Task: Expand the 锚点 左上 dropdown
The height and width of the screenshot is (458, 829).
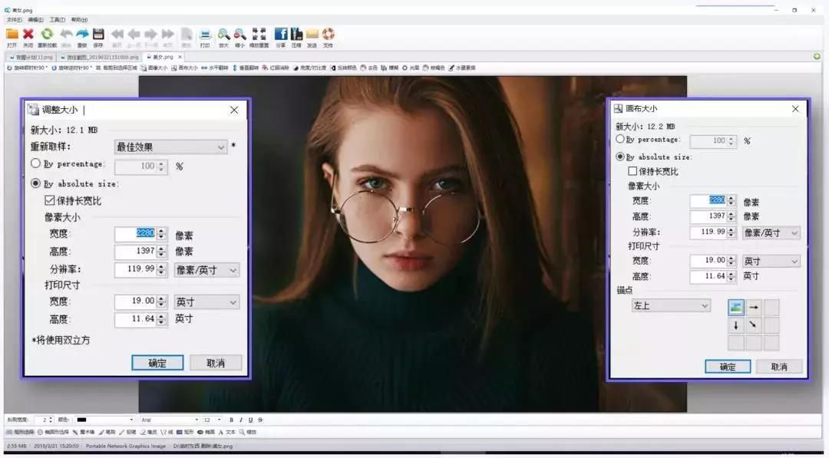Action: click(671, 305)
